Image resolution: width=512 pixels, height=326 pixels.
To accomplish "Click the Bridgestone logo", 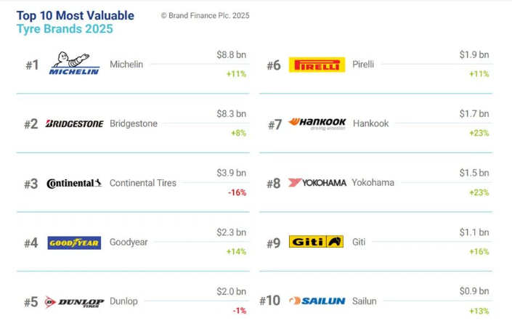I will point(74,124).
